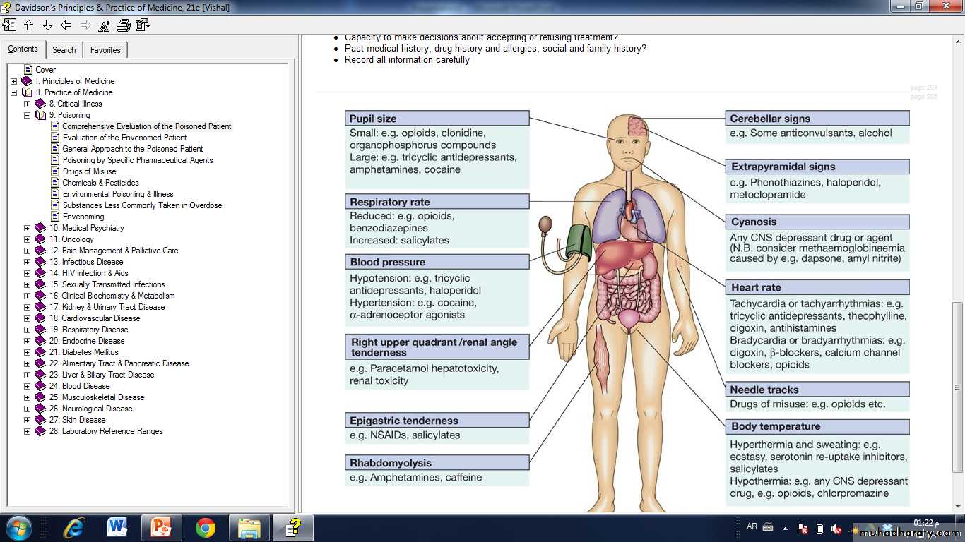
Task: Open the Envenoming topic
Action: (83, 217)
